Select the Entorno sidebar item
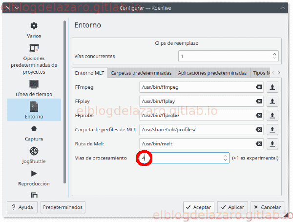Viewport: 293px width, 222px height. 34,110
